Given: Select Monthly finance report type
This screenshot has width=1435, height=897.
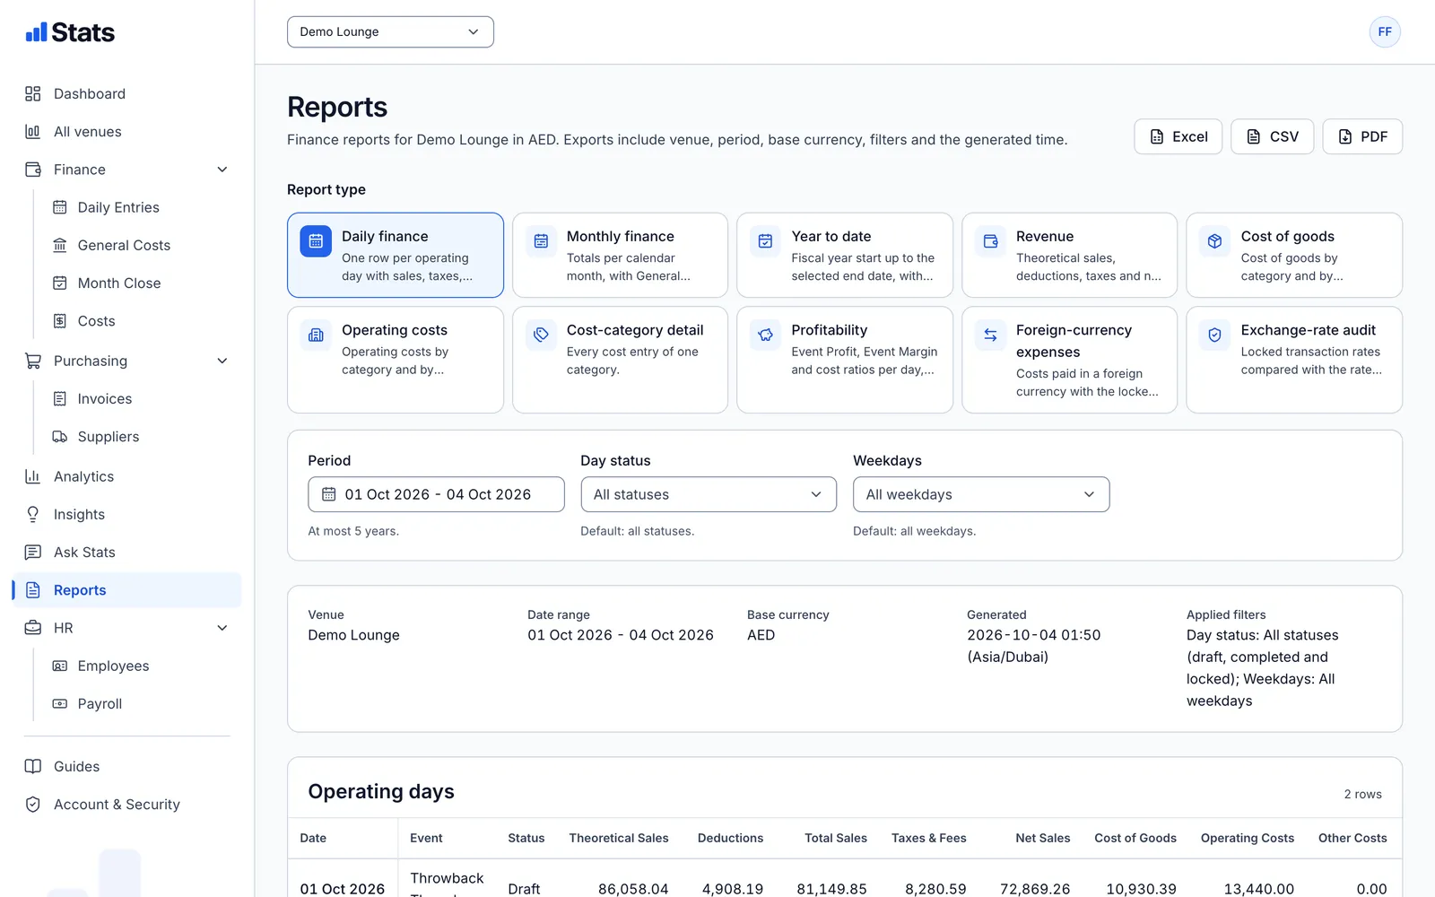Looking at the screenshot, I should (x=620, y=255).
